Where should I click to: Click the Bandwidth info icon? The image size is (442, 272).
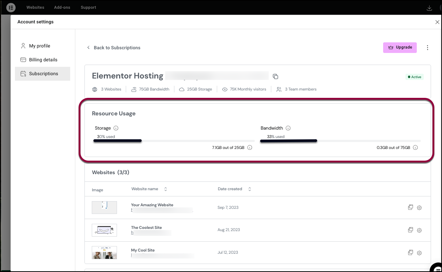point(288,128)
